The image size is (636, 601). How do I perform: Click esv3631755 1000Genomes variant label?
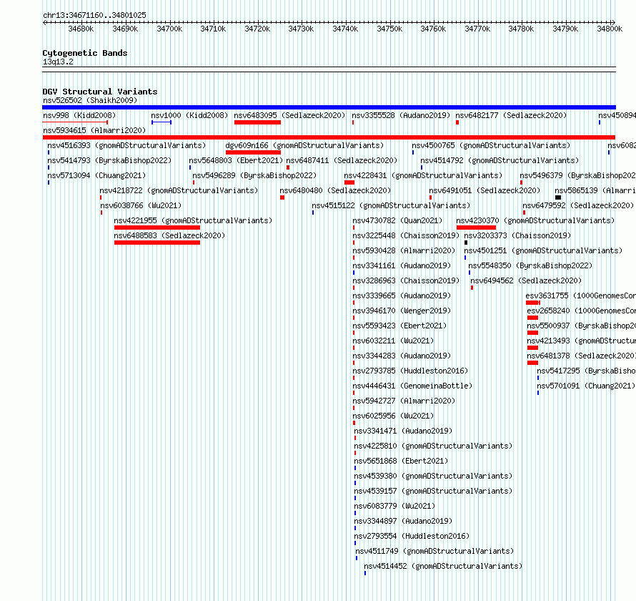coord(580,295)
